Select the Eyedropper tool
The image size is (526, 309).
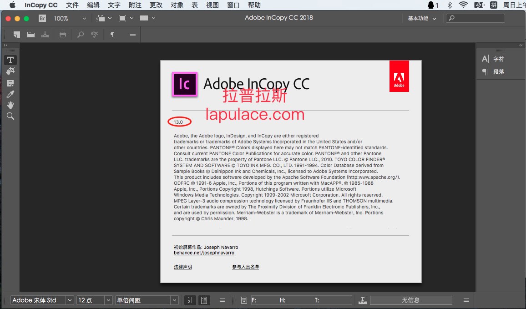10,94
